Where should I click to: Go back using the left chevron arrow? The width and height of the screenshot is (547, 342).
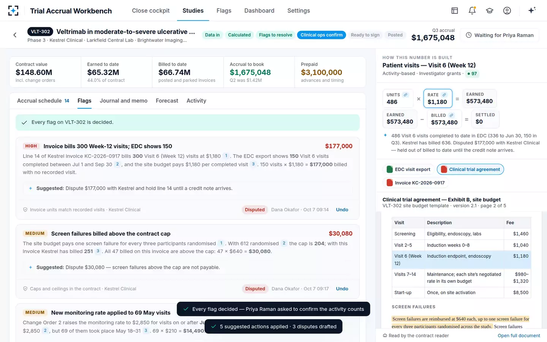point(15,35)
